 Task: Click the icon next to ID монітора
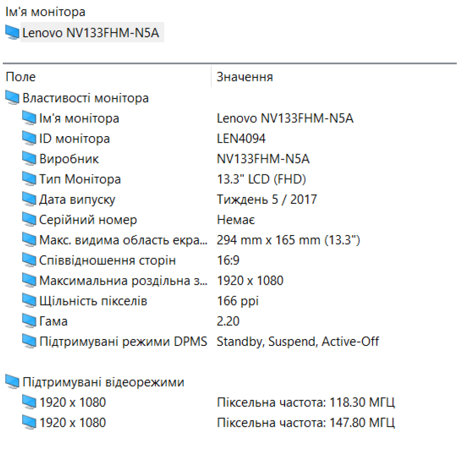(x=29, y=138)
